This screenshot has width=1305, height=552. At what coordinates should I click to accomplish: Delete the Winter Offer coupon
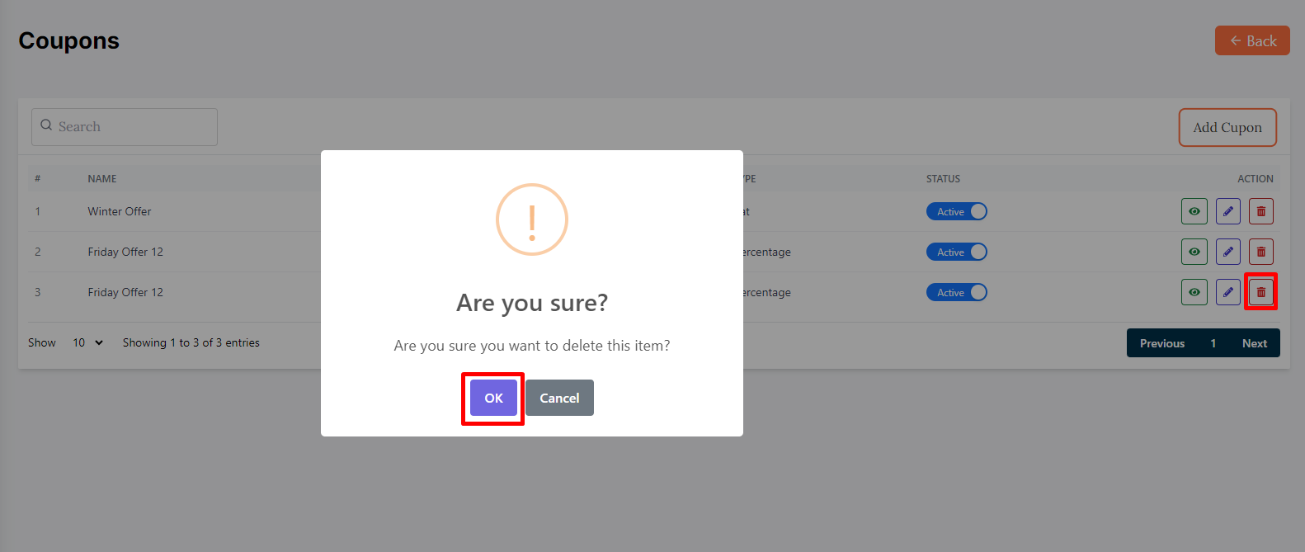(x=1260, y=211)
